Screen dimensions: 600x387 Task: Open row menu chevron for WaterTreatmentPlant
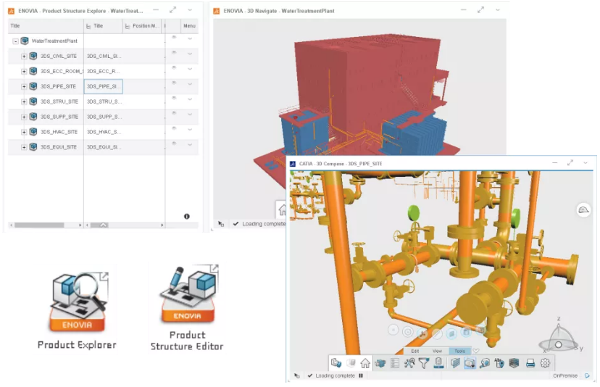coord(190,38)
